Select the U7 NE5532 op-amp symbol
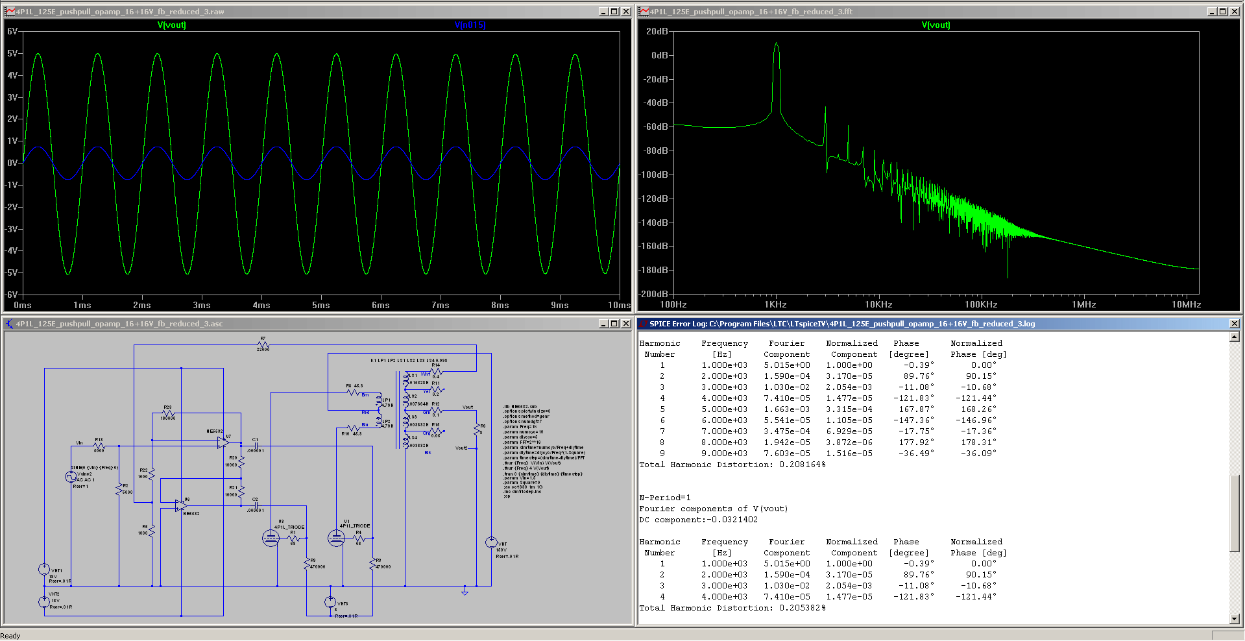Viewport: 1245px width, 641px height. [223, 443]
